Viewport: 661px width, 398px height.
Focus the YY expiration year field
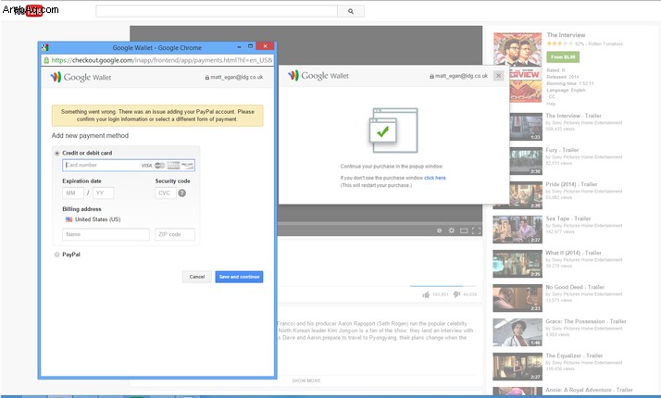point(104,193)
